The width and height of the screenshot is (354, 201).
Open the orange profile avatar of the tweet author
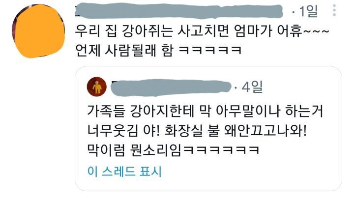[x=38, y=31]
